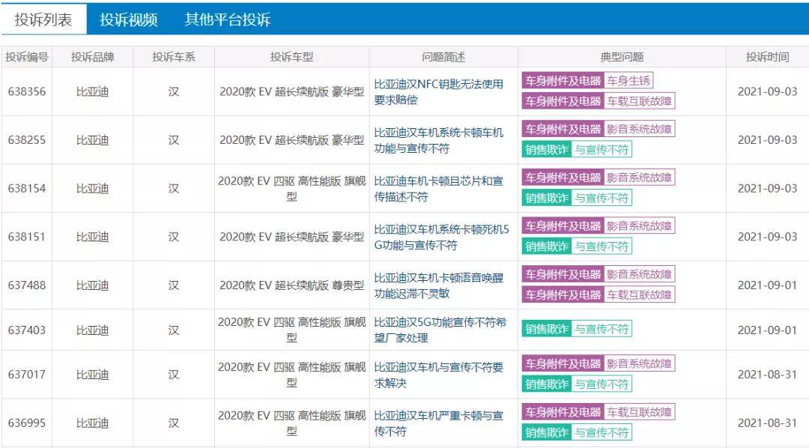Select complaint number 638356
Image resolution: width=809 pixels, height=448 pixels.
pyautogui.click(x=27, y=91)
